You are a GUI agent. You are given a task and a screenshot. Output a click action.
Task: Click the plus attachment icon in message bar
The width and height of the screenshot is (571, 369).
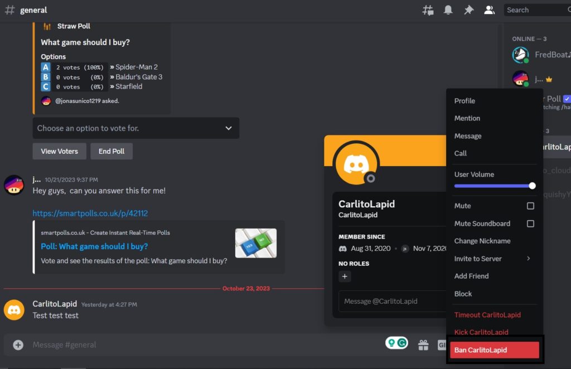tap(18, 345)
